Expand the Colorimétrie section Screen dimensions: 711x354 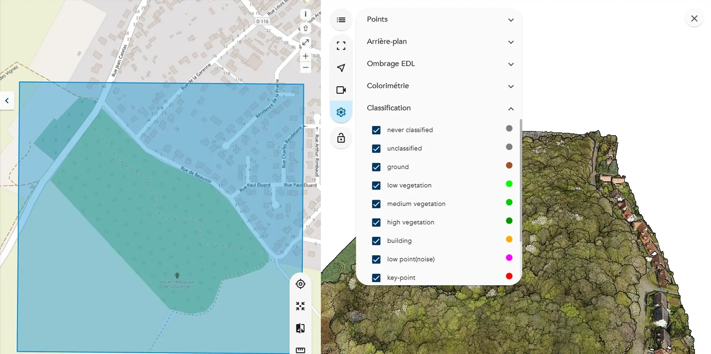(x=511, y=86)
